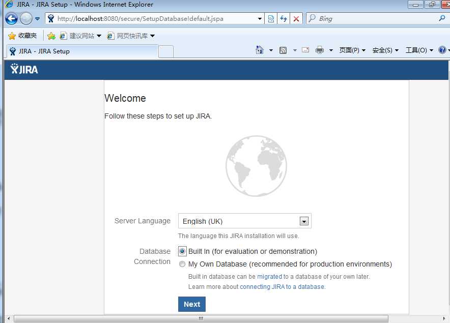Open the Server Language English (UK) dropdown
This screenshot has width=450, height=323.
(x=244, y=221)
